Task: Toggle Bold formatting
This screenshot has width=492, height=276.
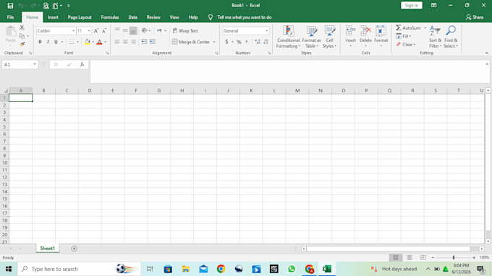Action: tap(40, 42)
